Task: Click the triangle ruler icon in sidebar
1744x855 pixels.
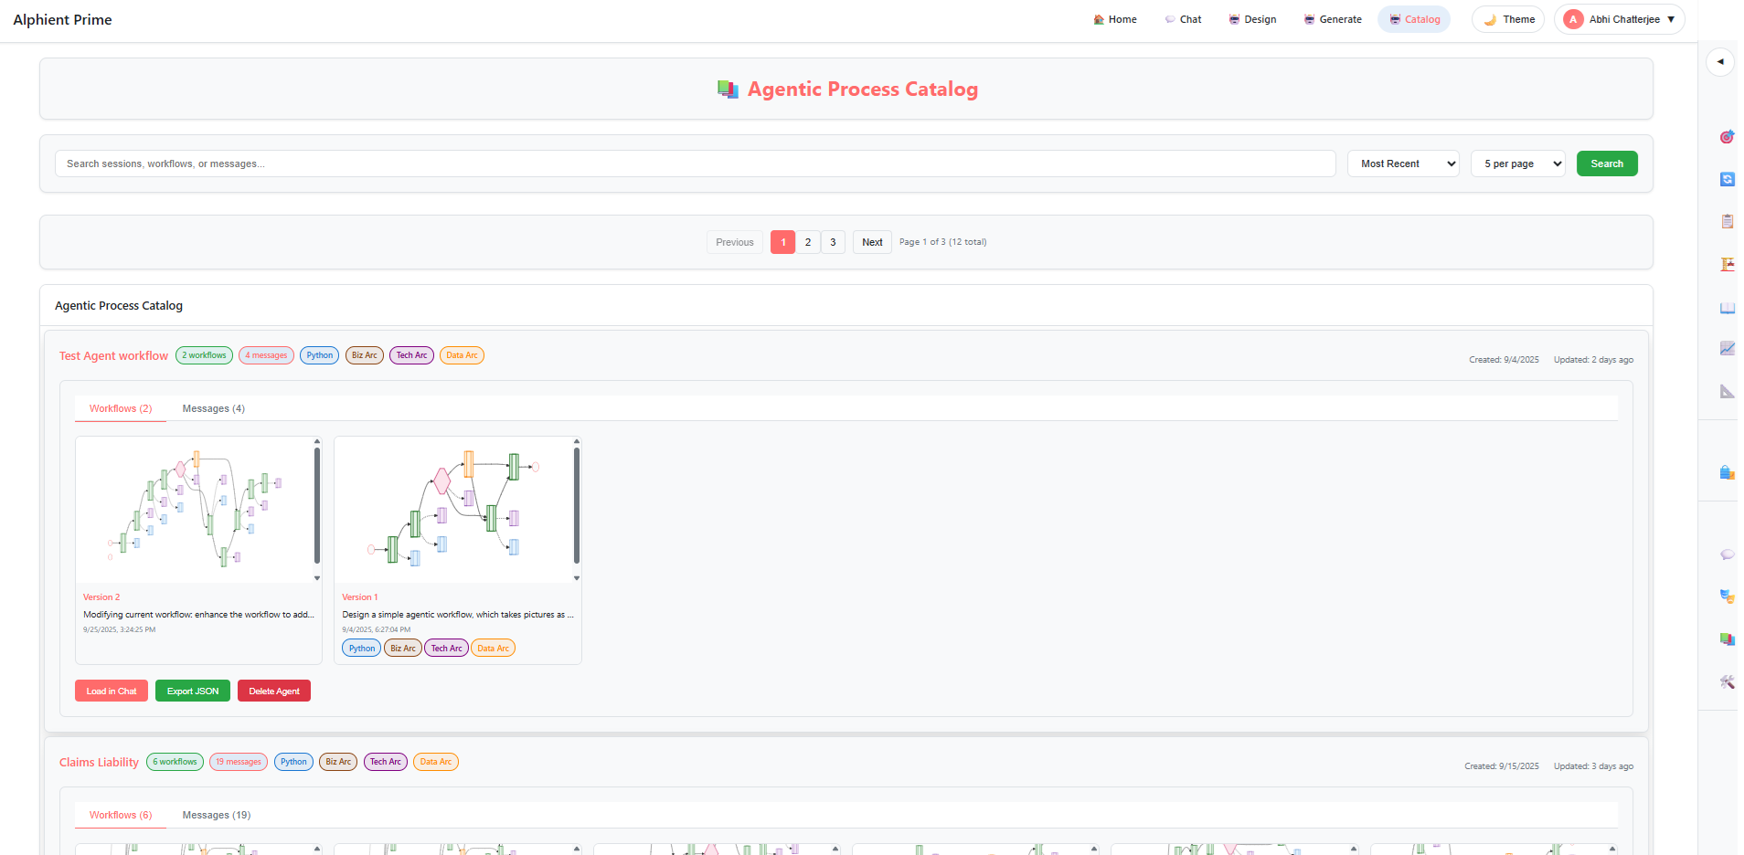Action: tap(1727, 391)
